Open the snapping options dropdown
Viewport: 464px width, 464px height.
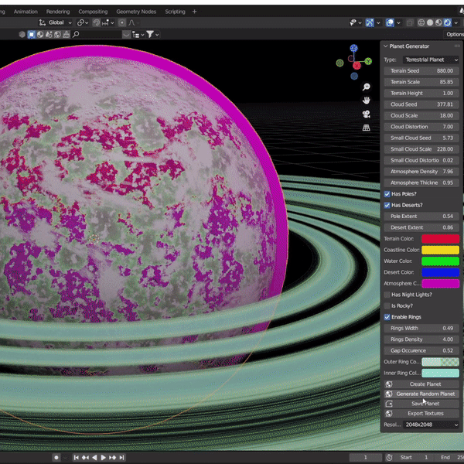(x=108, y=22)
